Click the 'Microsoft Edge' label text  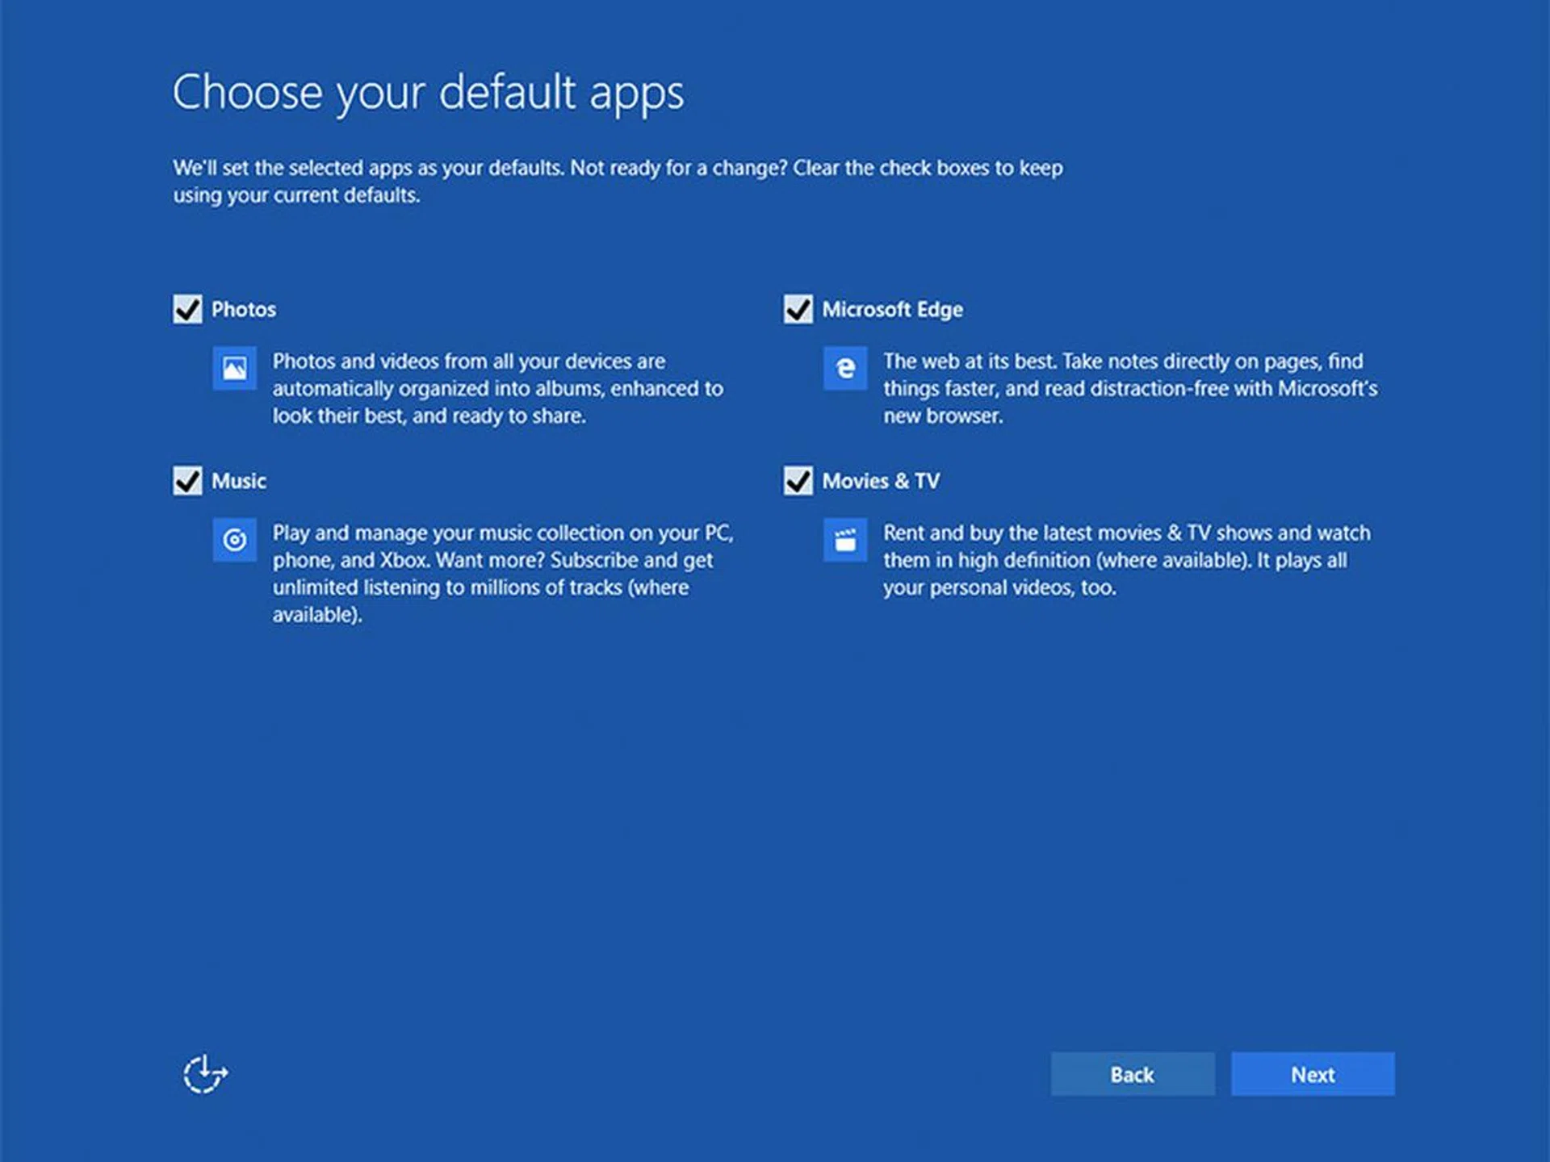pyautogui.click(x=892, y=310)
